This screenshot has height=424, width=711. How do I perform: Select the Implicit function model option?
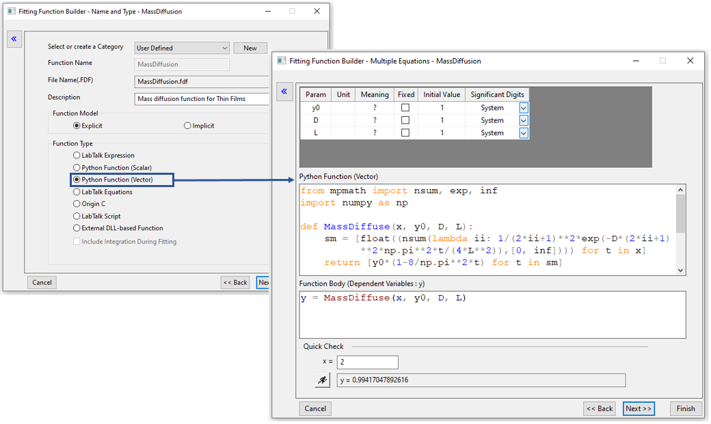(187, 126)
